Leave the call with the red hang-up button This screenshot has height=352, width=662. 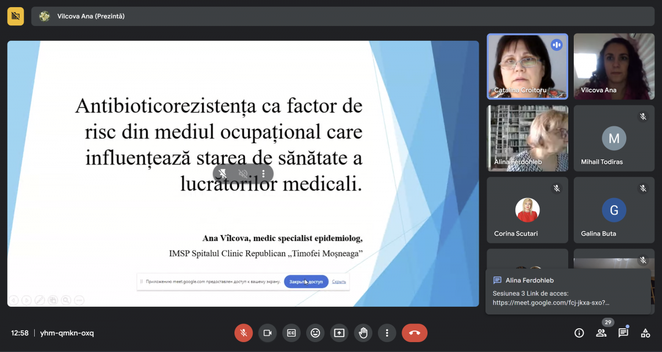(x=414, y=333)
